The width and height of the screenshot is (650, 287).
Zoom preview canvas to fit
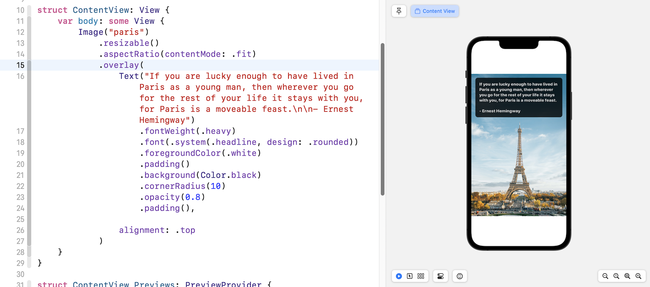627,276
